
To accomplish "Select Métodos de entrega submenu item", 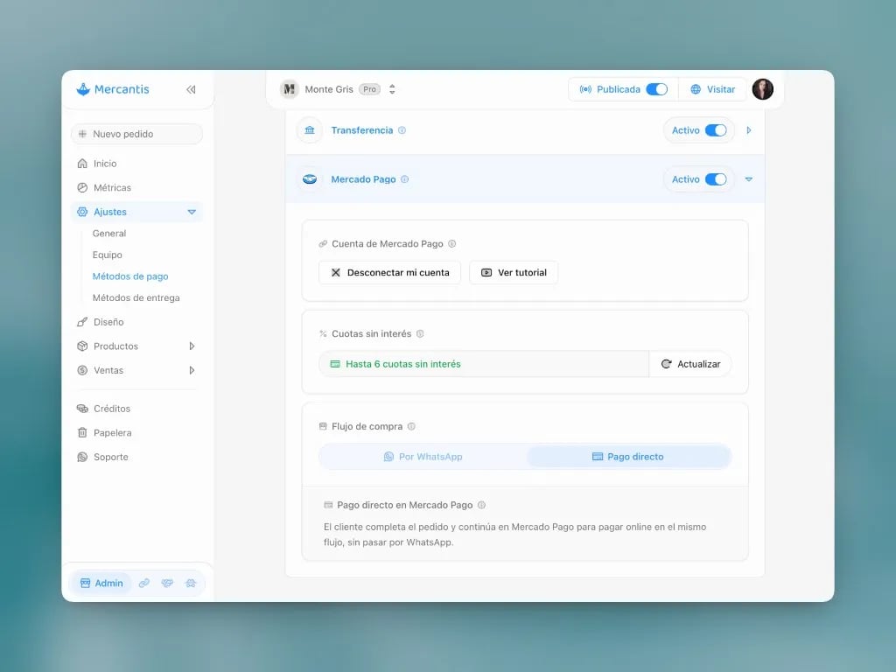I will [x=136, y=297].
